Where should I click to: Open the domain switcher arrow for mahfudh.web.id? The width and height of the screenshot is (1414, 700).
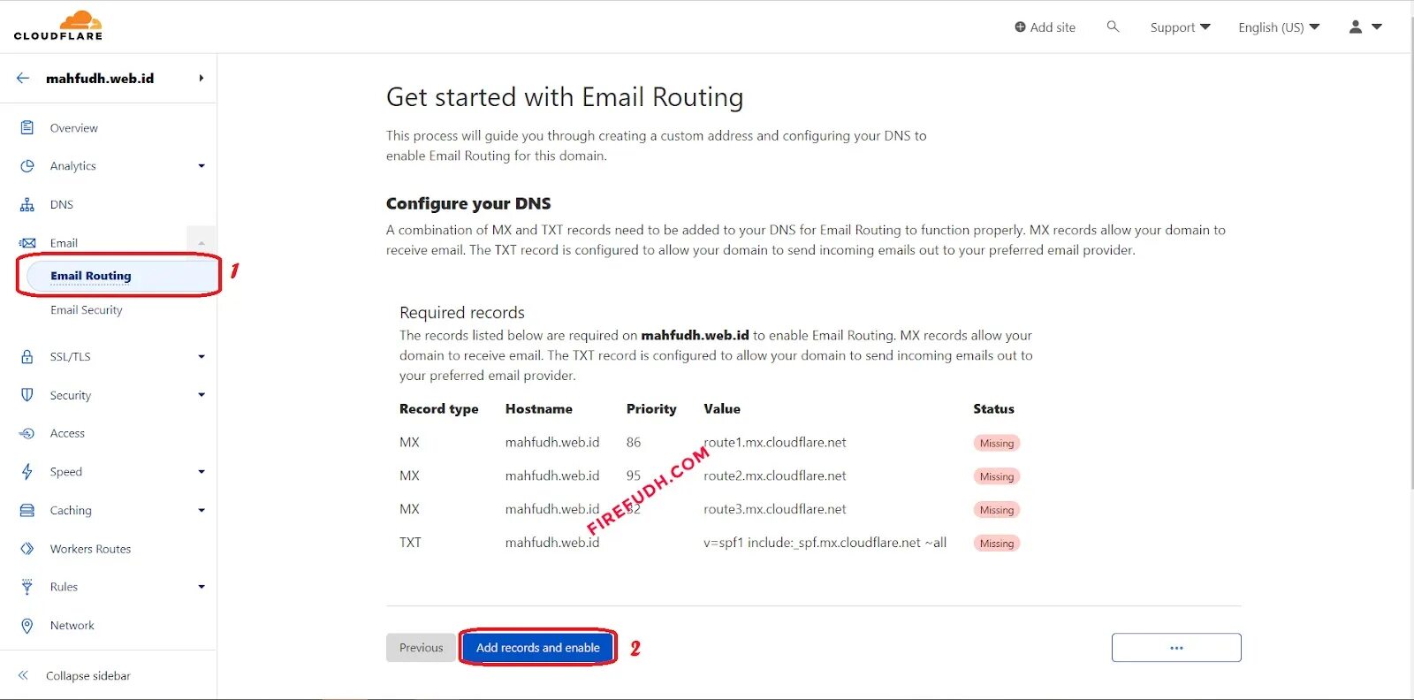click(201, 78)
